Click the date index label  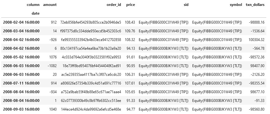pos(35,13)
